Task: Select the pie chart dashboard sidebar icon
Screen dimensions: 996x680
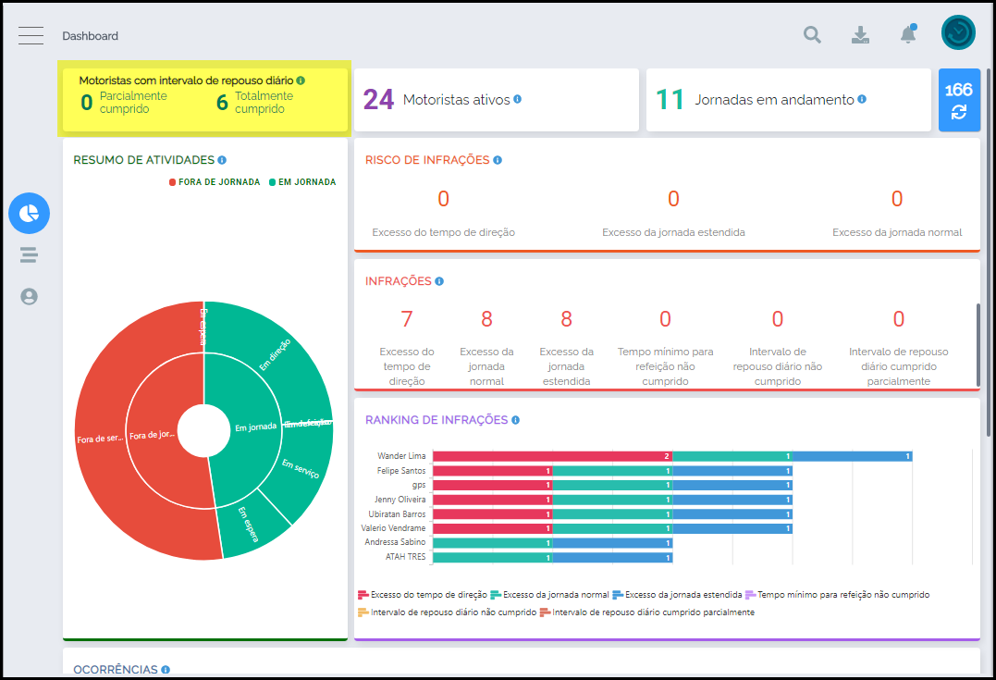Action: pos(29,214)
